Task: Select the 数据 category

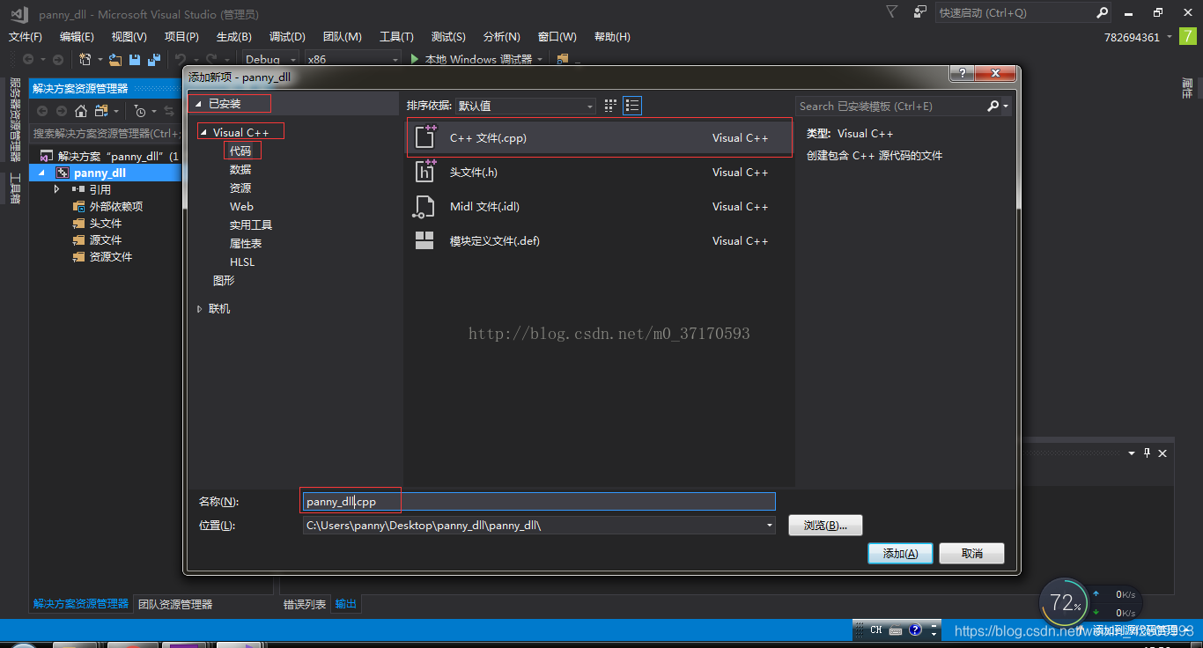Action: 240,170
